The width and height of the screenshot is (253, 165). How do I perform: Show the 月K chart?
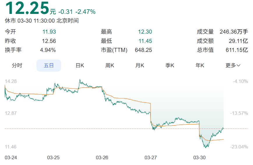pos(140,66)
